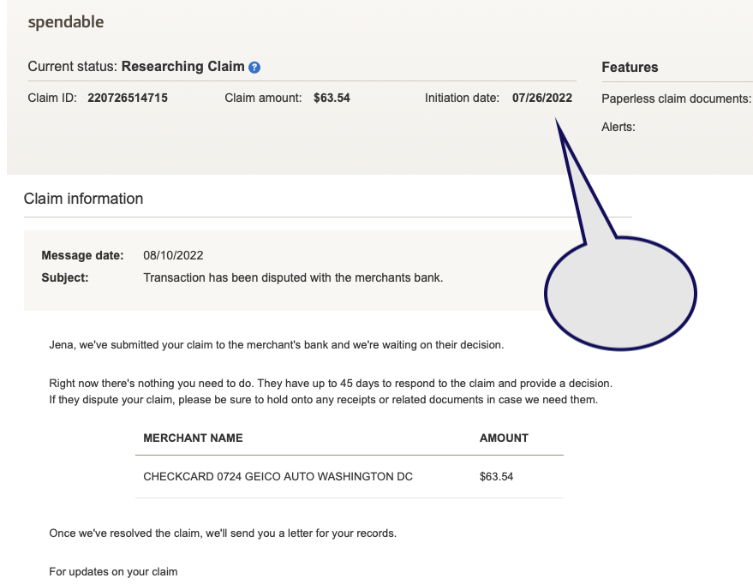Select the speech bubble callout pointing at initiation date
Viewport: 753px width, 584px height.
pos(620,293)
